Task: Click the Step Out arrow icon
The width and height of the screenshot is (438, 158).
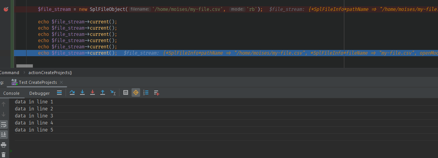Action: 103,93
